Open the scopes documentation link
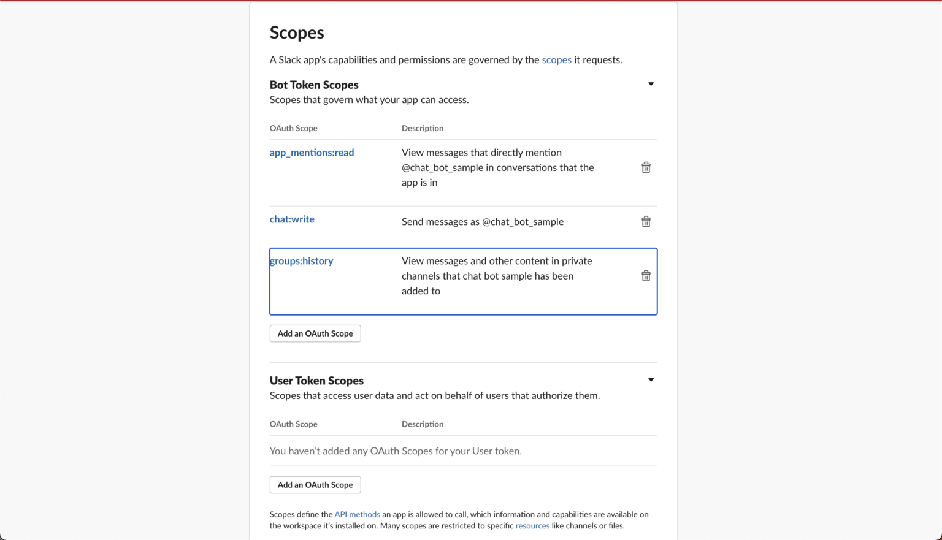Image resolution: width=942 pixels, height=540 pixels. tap(556, 59)
